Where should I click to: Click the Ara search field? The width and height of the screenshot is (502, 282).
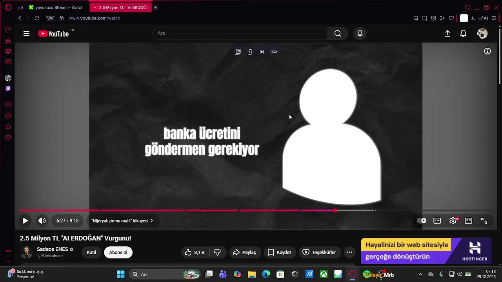pyautogui.click(x=240, y=33)
